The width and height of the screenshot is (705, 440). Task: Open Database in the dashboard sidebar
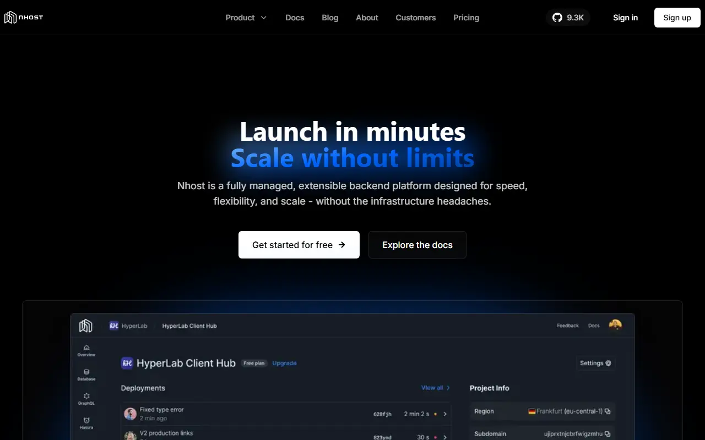(x=86, y=375)
